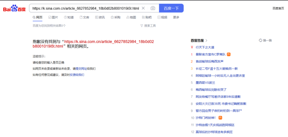Open hot topic 阿根廷输球一小时后无人走出更衣室
The width and height of the screenshot is (288, 137).
(220, 76)
